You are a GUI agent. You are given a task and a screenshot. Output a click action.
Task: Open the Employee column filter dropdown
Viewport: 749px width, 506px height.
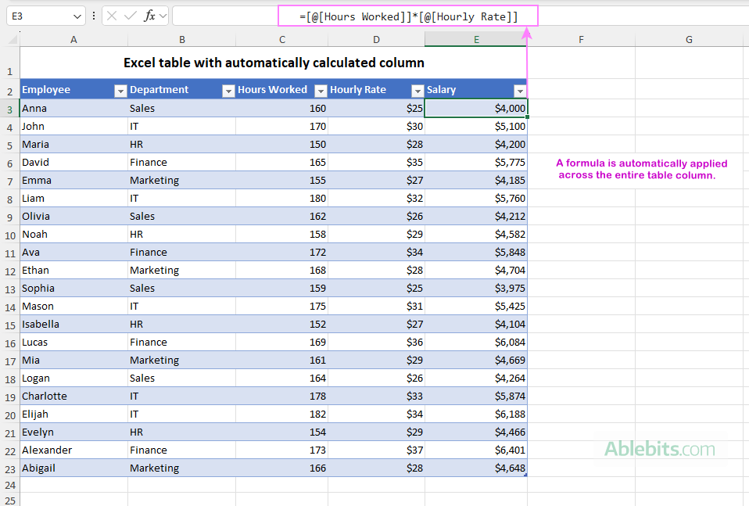click(120, 90)
